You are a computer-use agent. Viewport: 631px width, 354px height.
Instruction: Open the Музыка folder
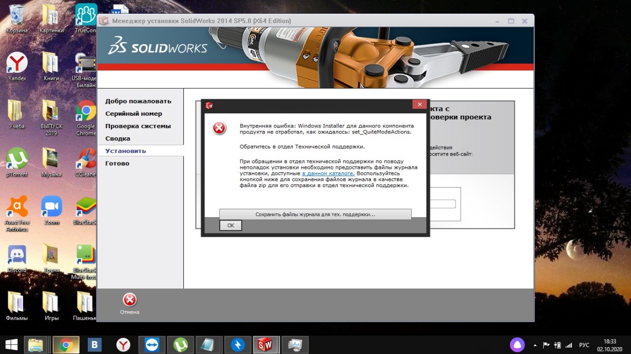pos(51,162)
